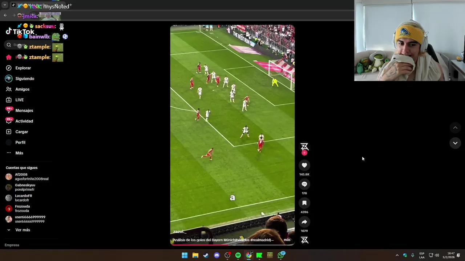This screenshot has width=465, height=261.
Task: Open Spotify from the taskbar
Action: point(238,255)
